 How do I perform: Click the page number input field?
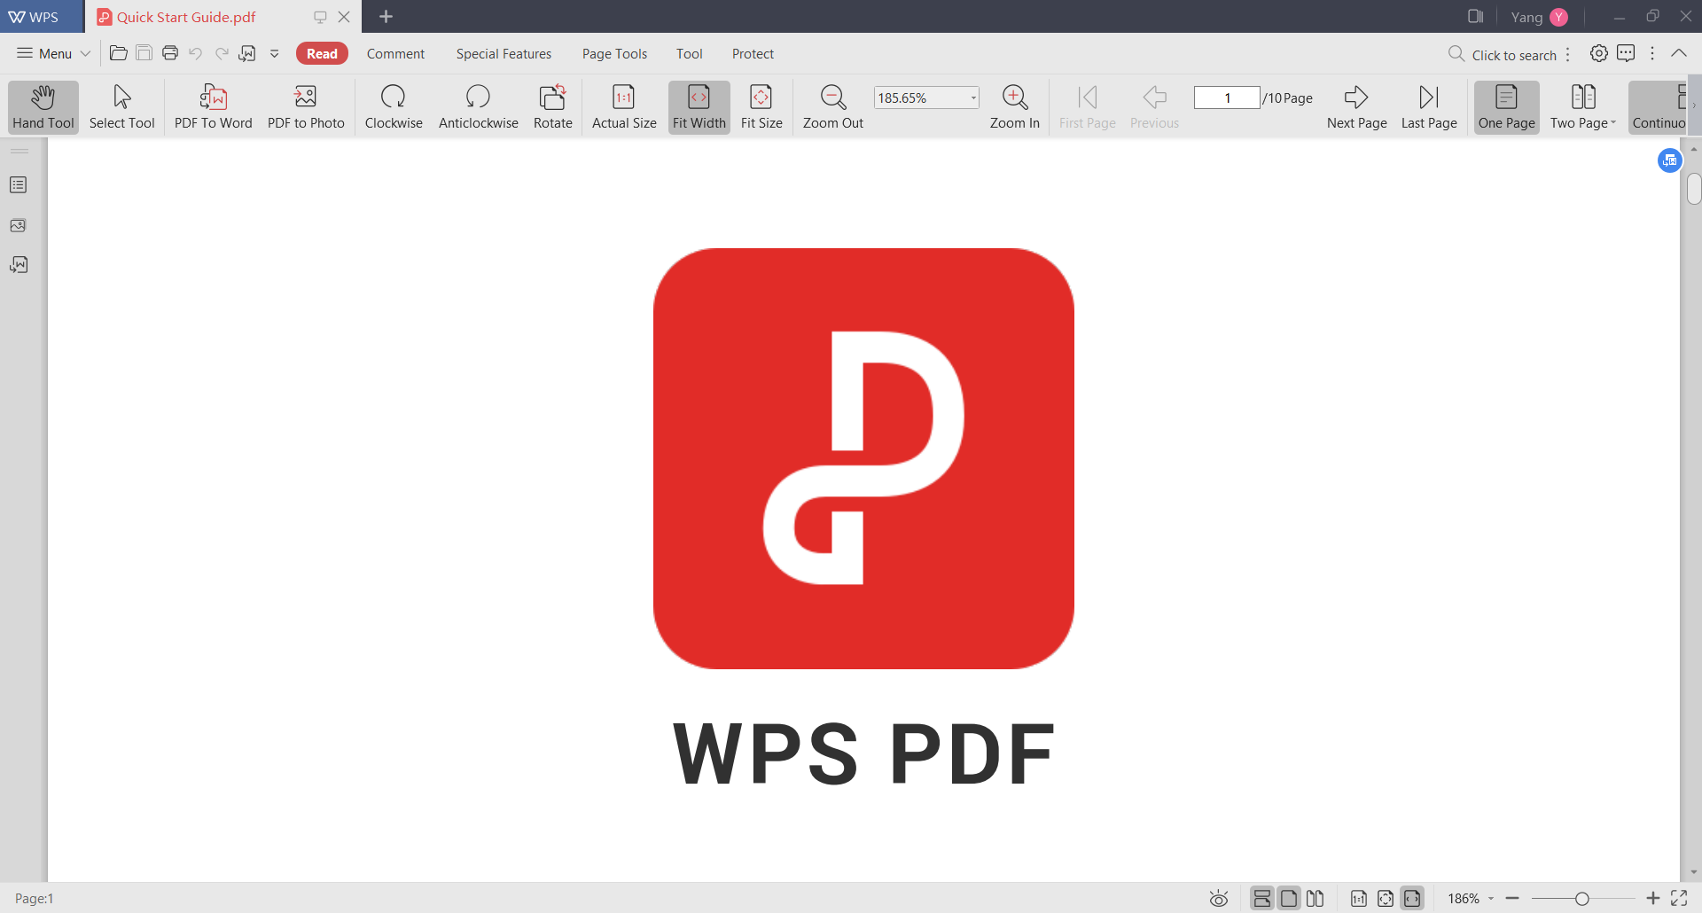[x=1226, y=98]
